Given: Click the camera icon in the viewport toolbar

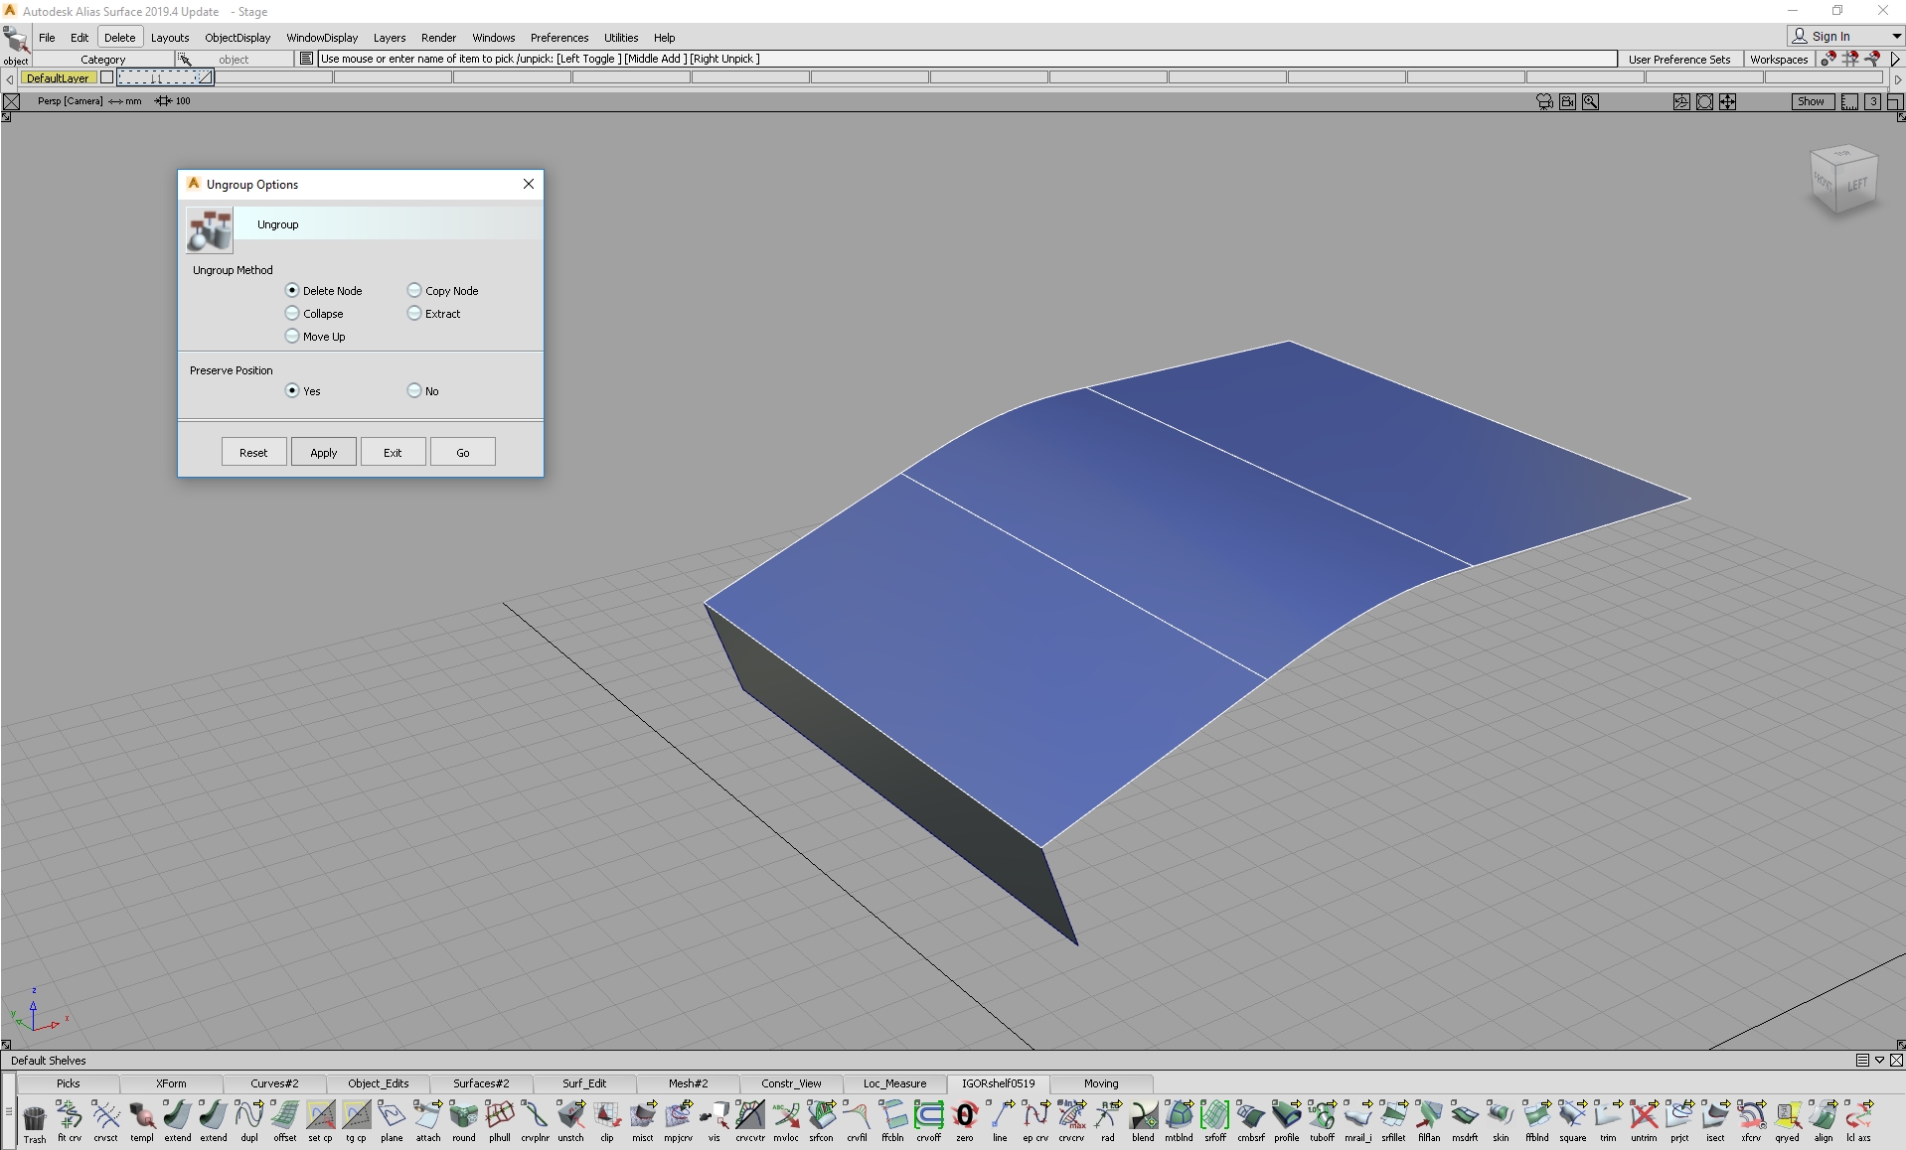Looking at the screenshot, I should 1543,101.
